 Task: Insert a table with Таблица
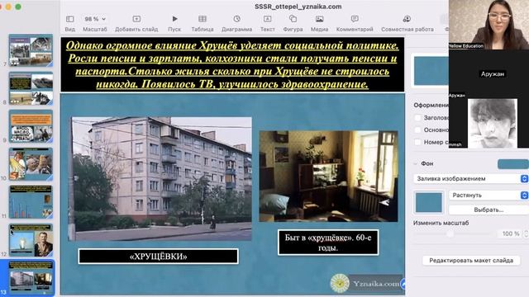203,19
